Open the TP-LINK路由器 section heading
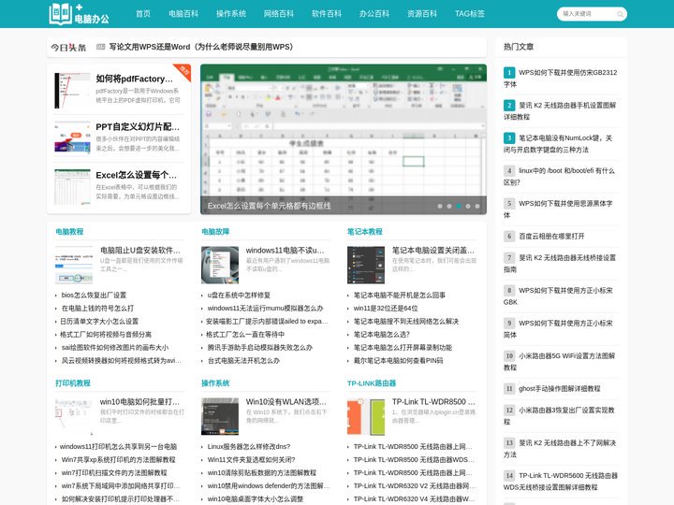This screenshot has height=505, width=674. 372,383
